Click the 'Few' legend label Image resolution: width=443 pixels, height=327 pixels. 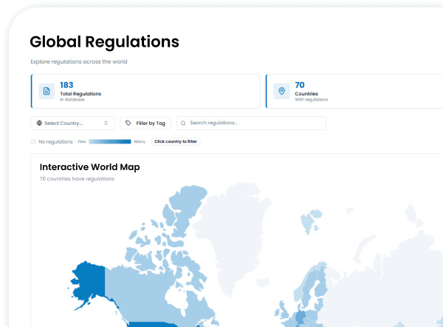pos(82,141)
